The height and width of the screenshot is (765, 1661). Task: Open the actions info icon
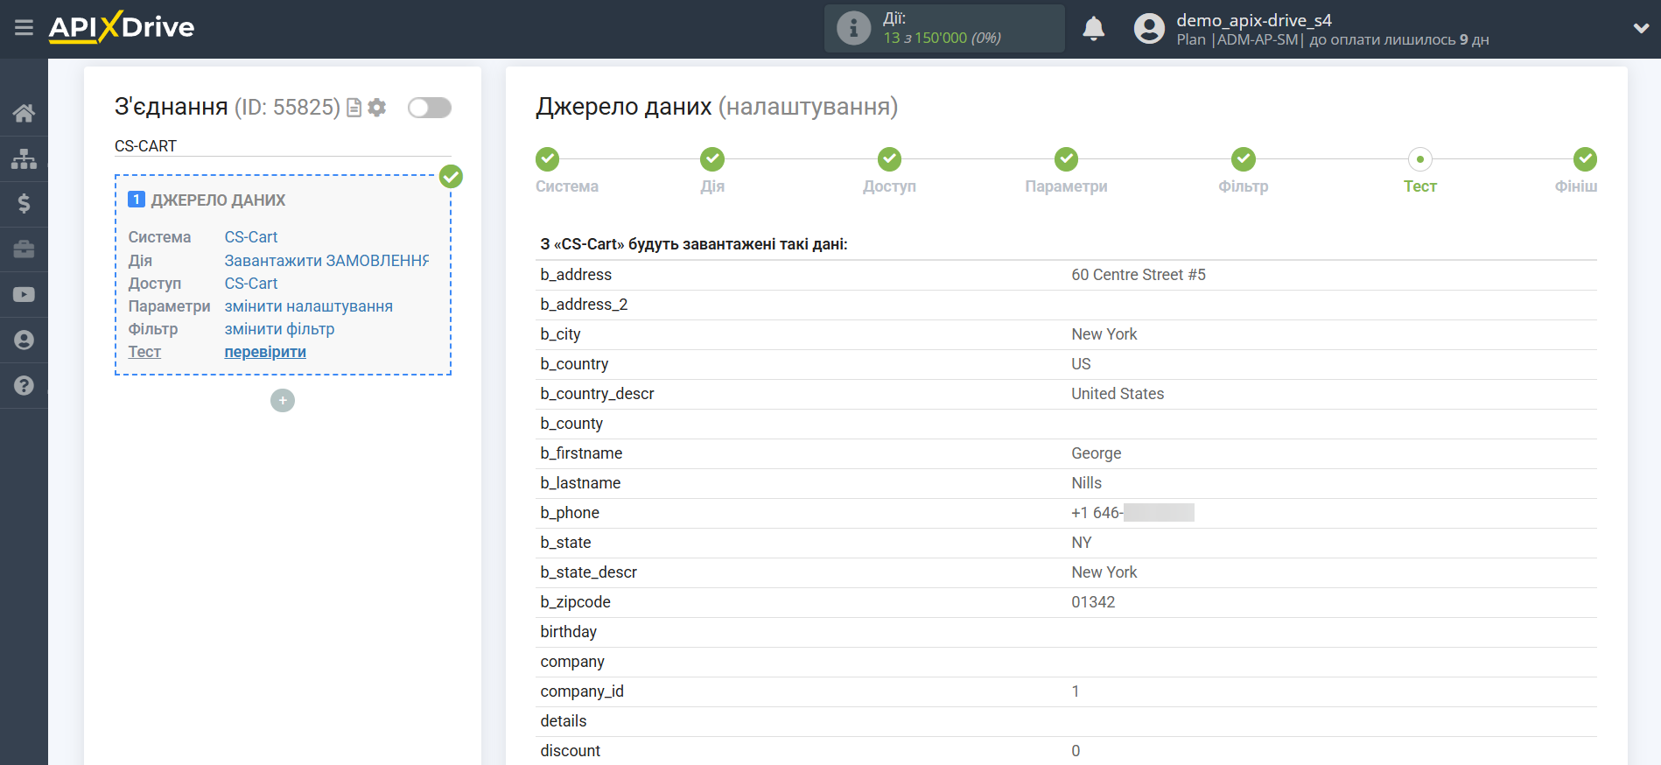(x=853, y=28)
